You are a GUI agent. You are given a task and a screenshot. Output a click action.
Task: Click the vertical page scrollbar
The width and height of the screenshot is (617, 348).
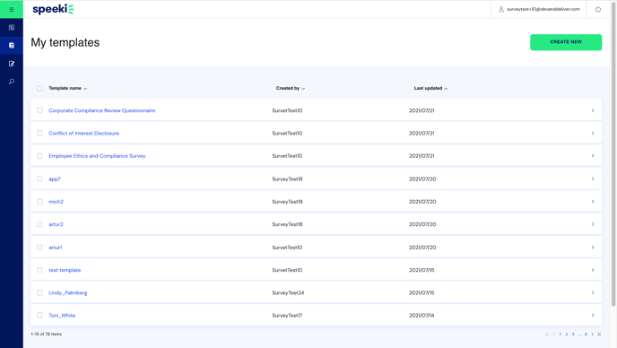click(613, 153)
